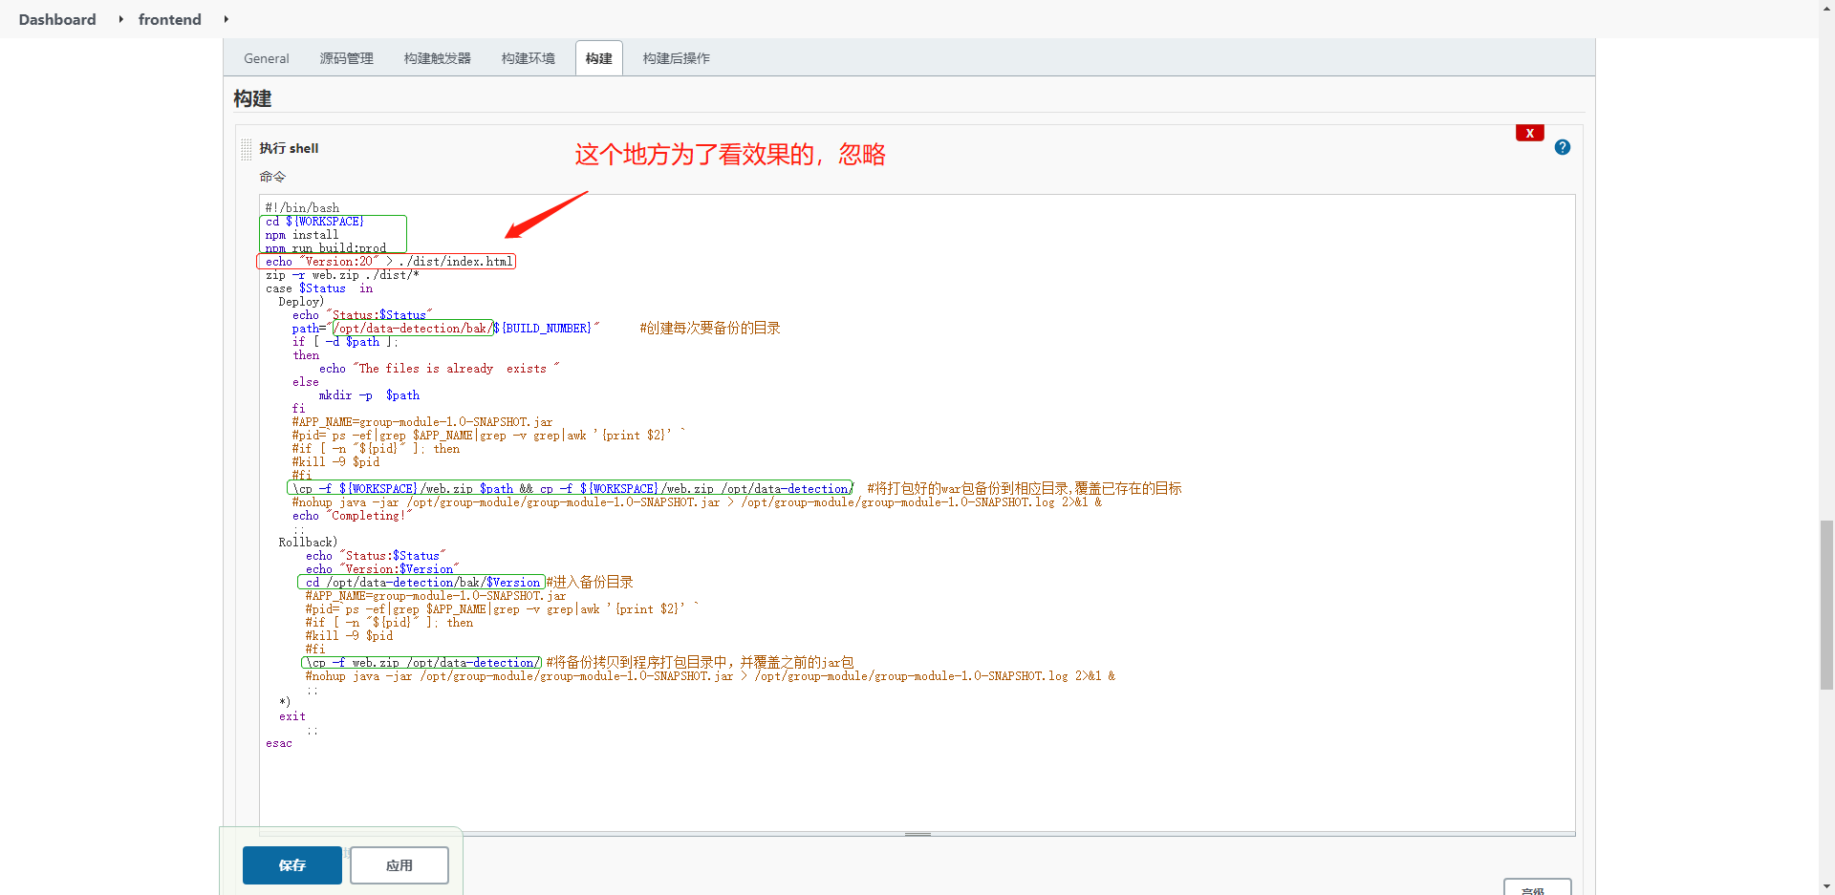Click the resize grip below the command box
This screenshot has height=895, width=1835.
pyautogui.click(x=917, y=834)
